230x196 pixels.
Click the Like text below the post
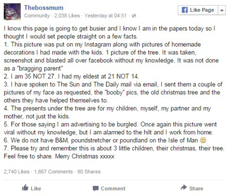click(36, 188)
